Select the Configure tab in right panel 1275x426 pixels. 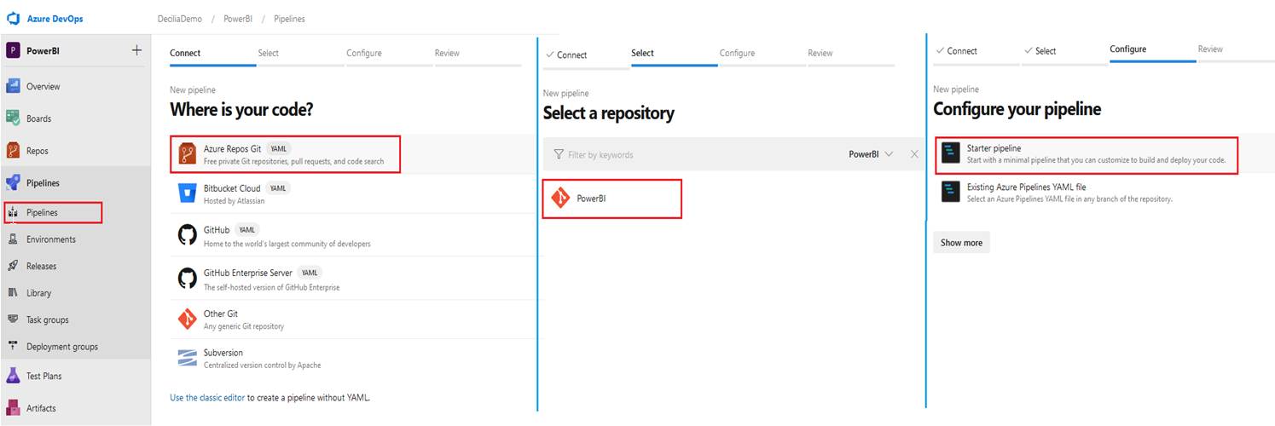(x=1127, y=49)
